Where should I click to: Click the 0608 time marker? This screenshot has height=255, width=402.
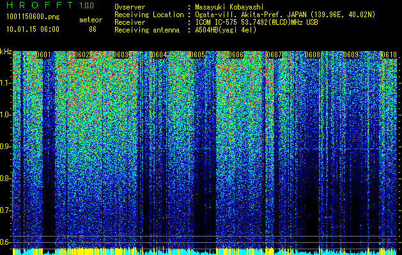click(313, 55)
